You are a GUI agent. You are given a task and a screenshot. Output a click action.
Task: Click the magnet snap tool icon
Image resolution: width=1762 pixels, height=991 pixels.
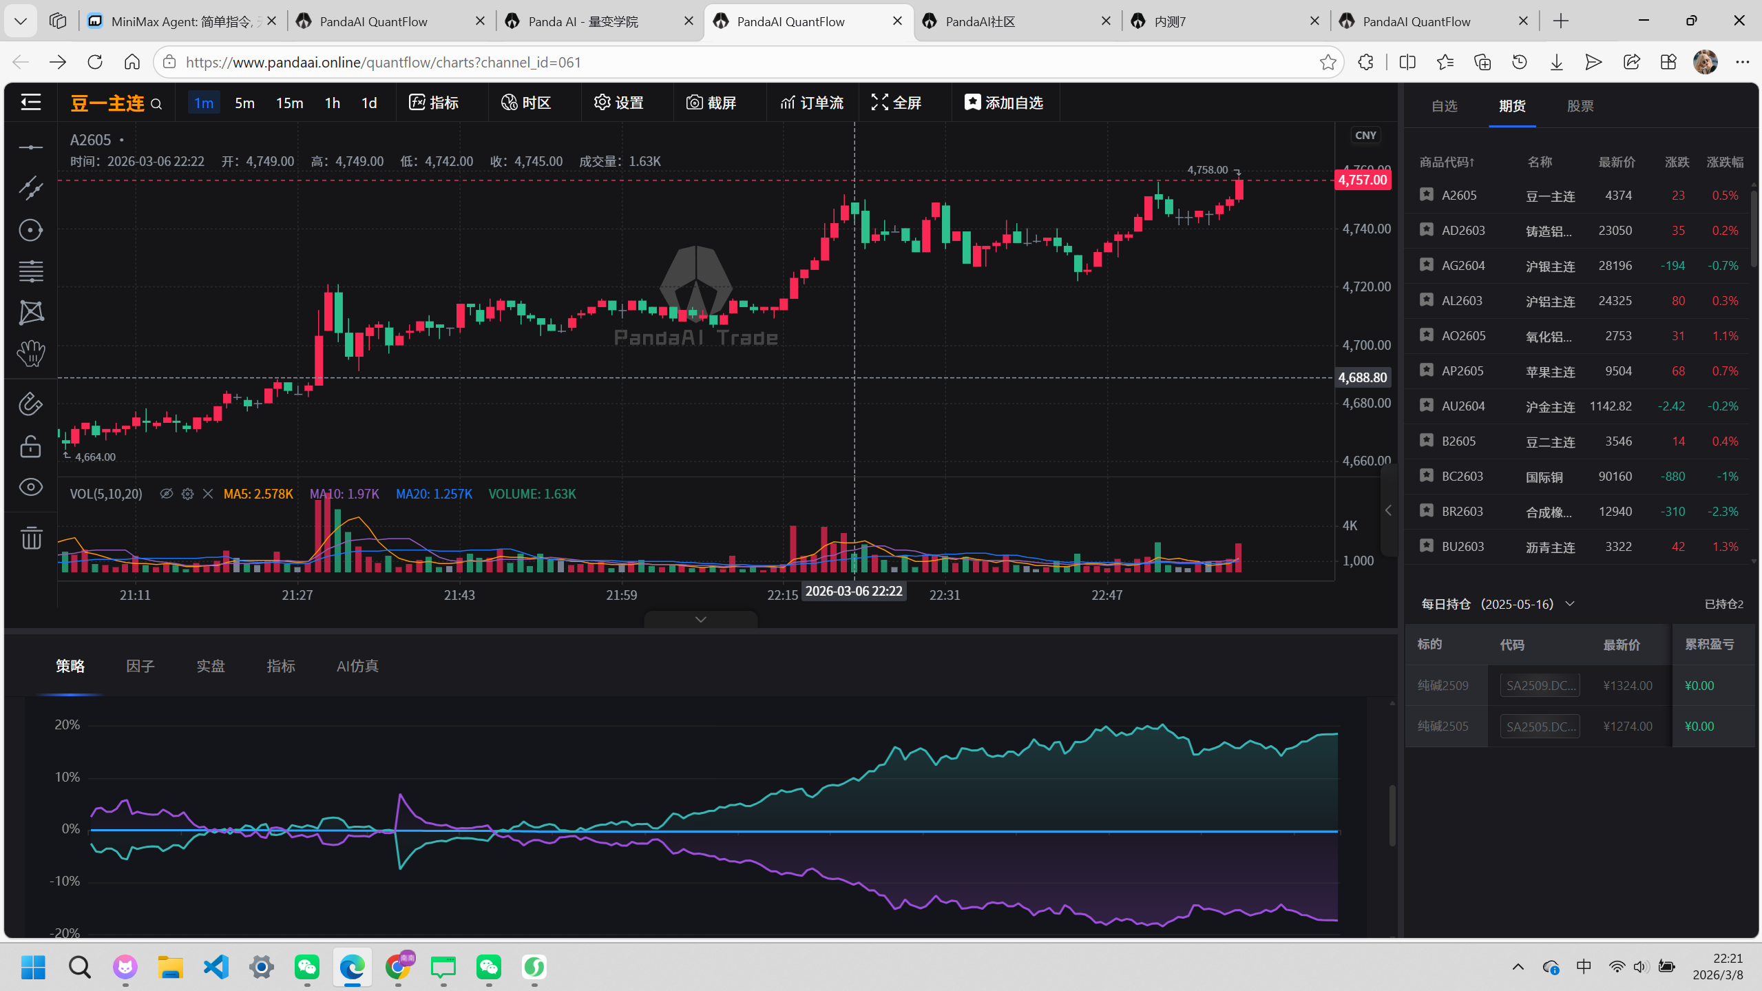tap(31, 404)
